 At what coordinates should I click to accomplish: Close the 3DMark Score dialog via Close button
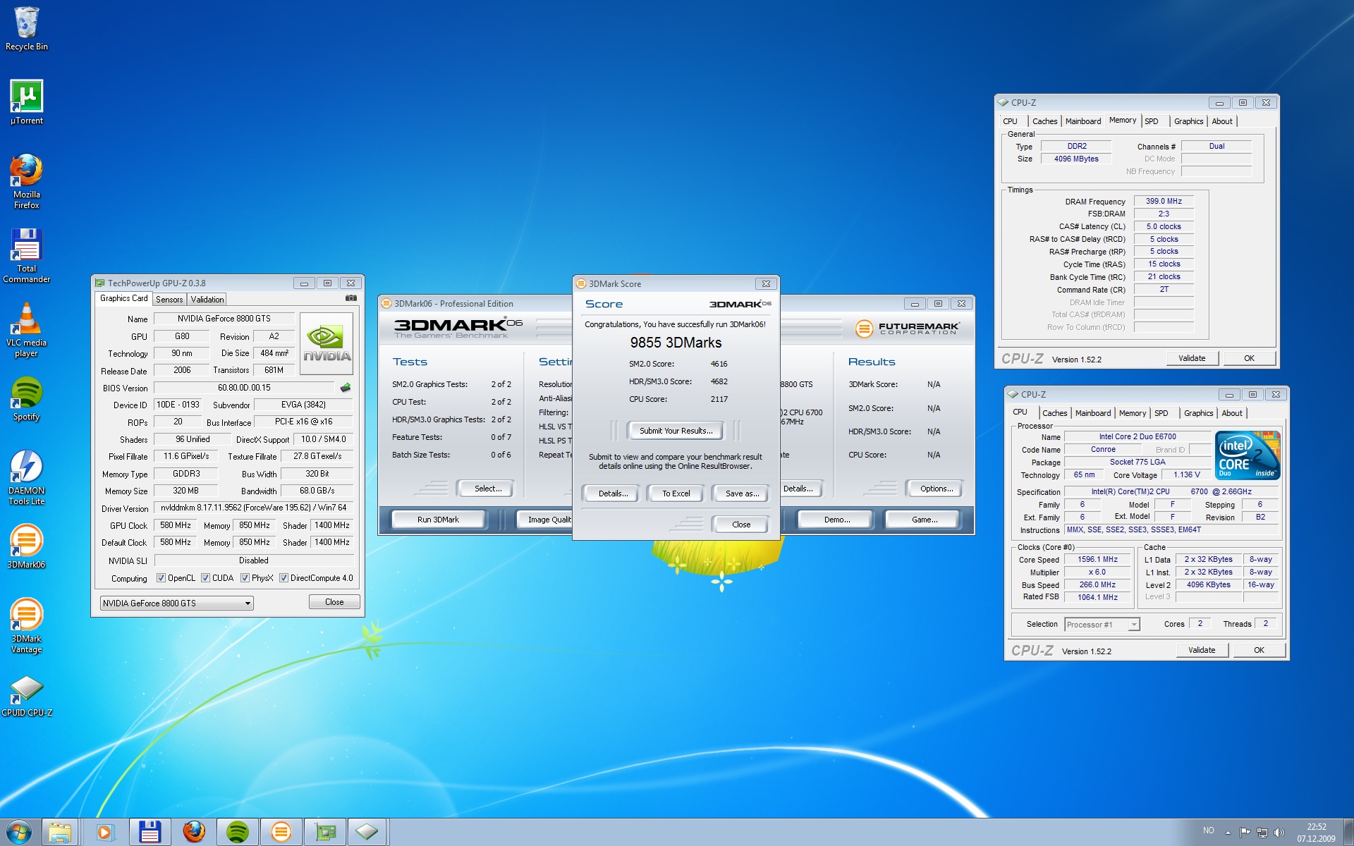point(741,525)
